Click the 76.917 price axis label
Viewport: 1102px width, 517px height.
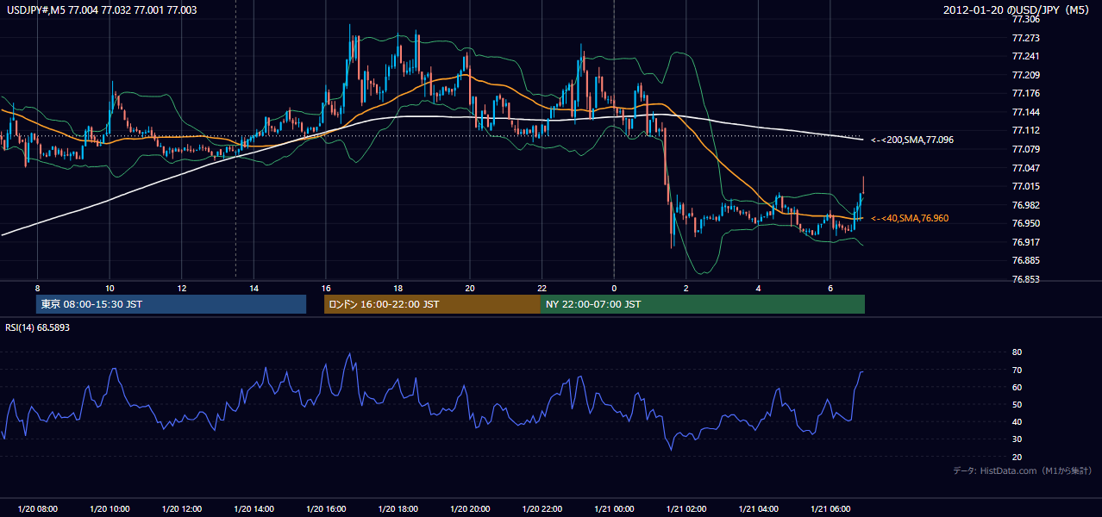(1025, 242)
